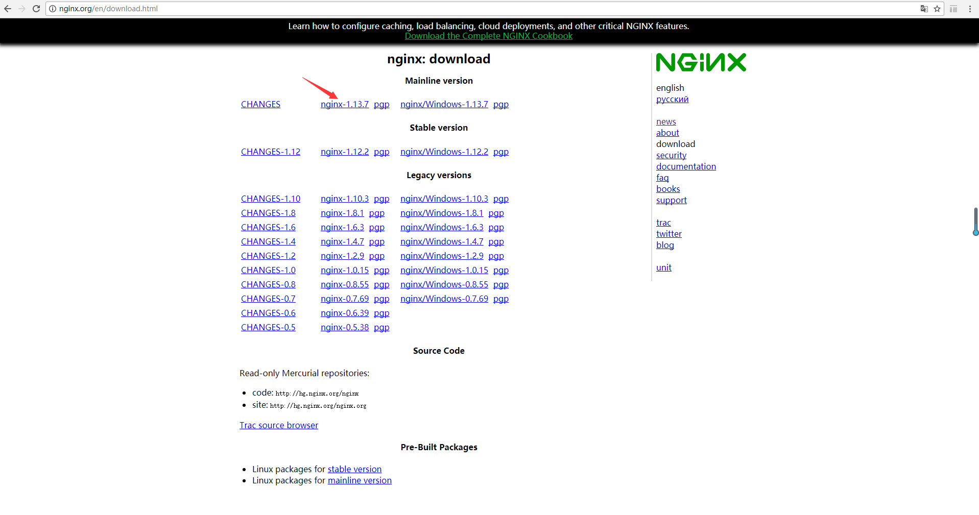Download nginx-1.10.3
The height and width of the screenshot is (515, 979).
click(345, 199)
